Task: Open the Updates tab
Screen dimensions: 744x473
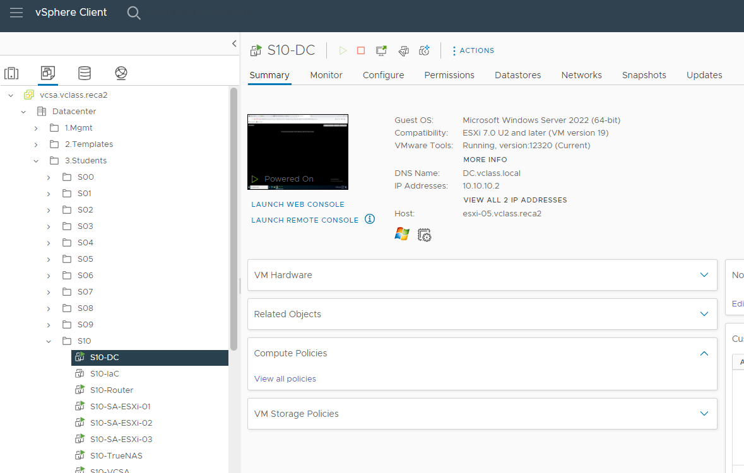Action: click(704, 75)
